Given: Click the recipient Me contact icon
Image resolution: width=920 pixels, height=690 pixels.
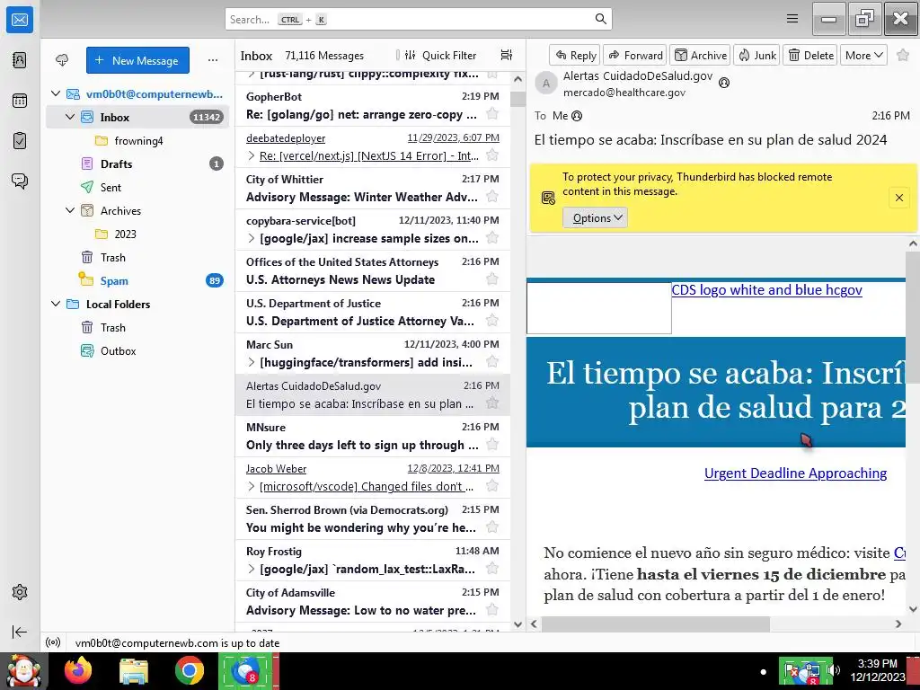Looking at the screenshot, I should 577,116.
